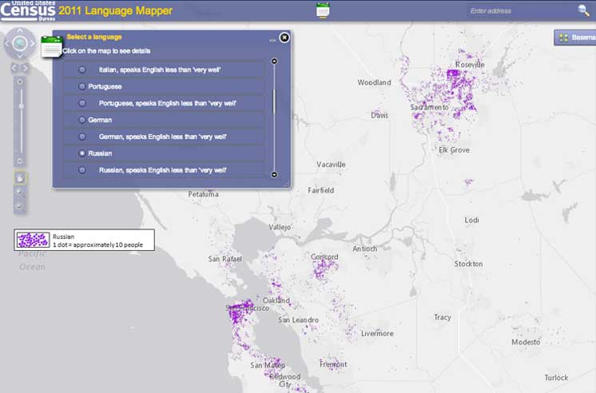Click the Enter address search field
Screen dimensions: 596x393
[x=521, y=10]
